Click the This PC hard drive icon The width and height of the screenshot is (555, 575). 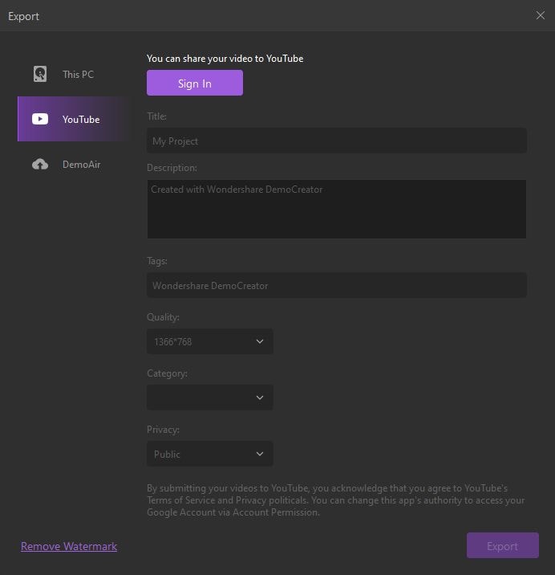pos(40,74)
